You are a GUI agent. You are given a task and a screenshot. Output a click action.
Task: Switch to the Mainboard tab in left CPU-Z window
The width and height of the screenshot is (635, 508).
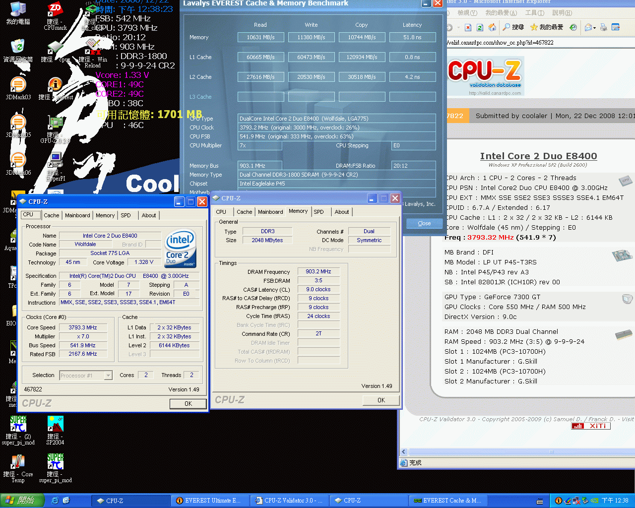click(77, 215)
